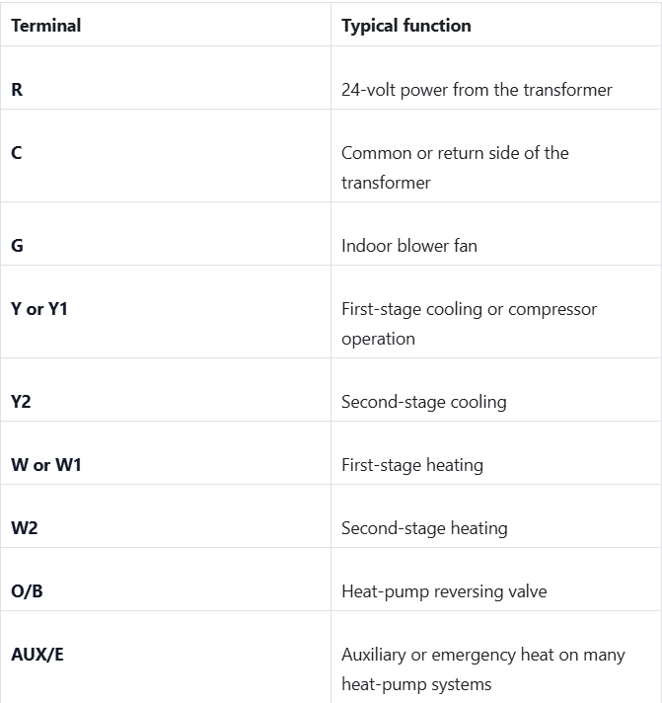This screenshot has width=662, height=703.
Task: Click the Y2 terminal label
Action: pos(21,401)
